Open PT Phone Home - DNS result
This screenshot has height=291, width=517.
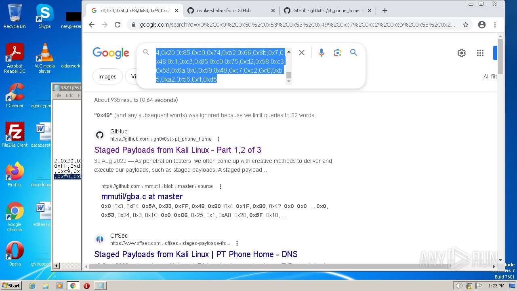(196, 254)
